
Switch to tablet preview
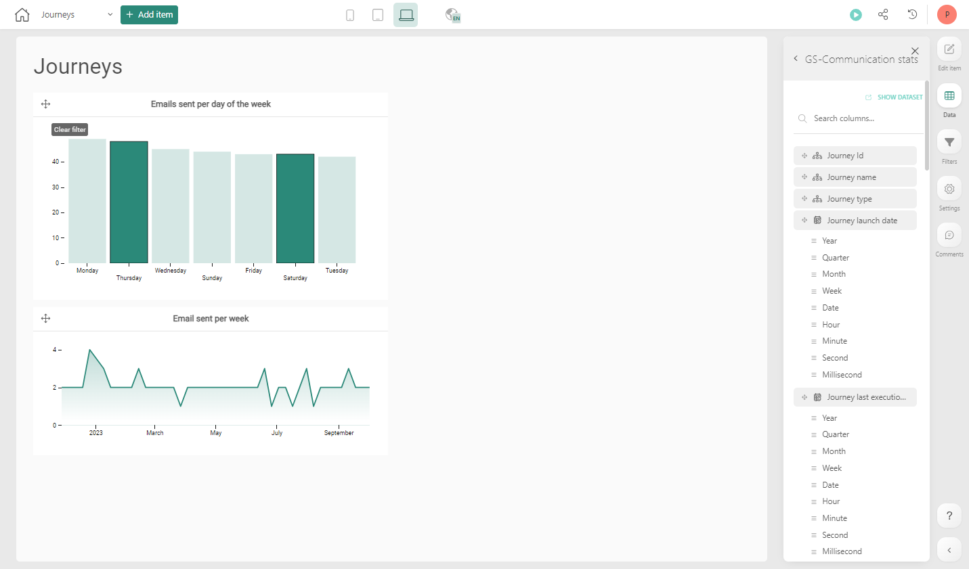378,15
